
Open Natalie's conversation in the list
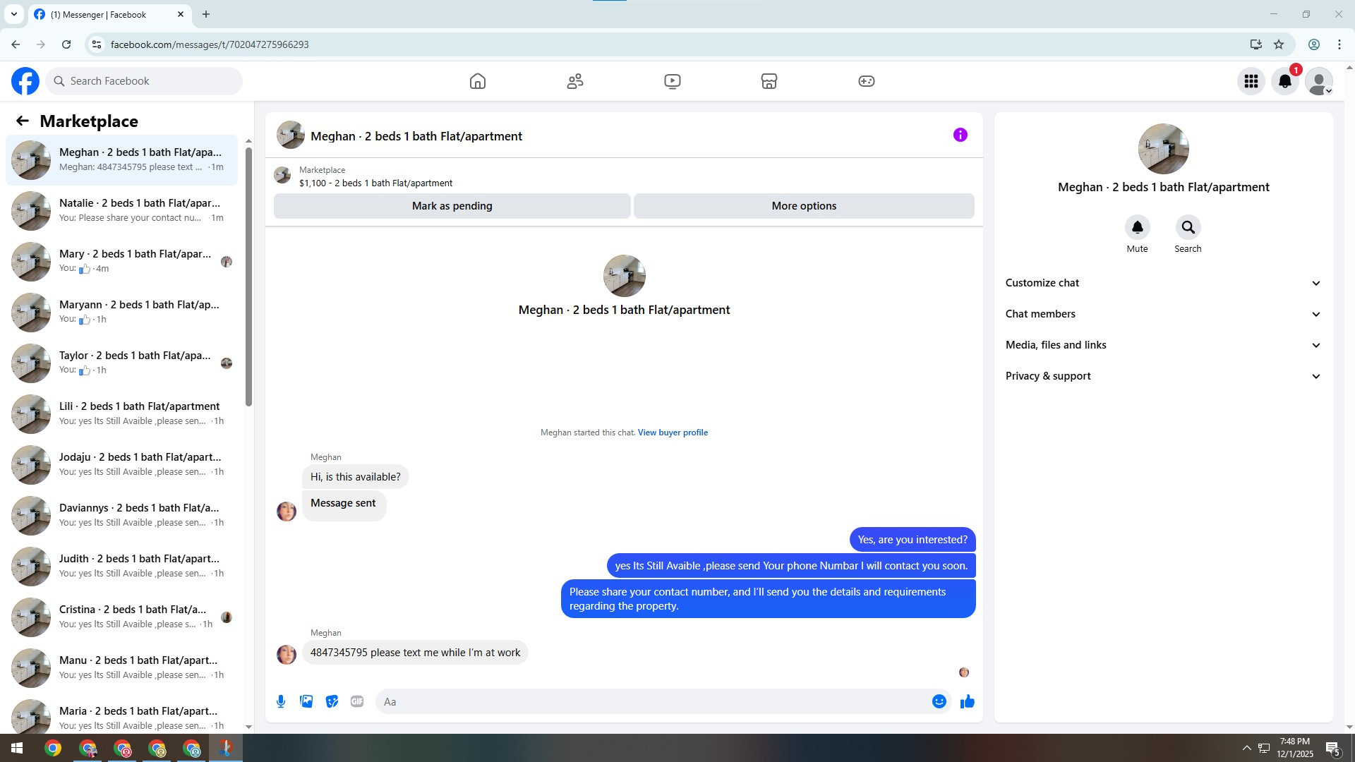pyautogui.click(x=121, y=211)
